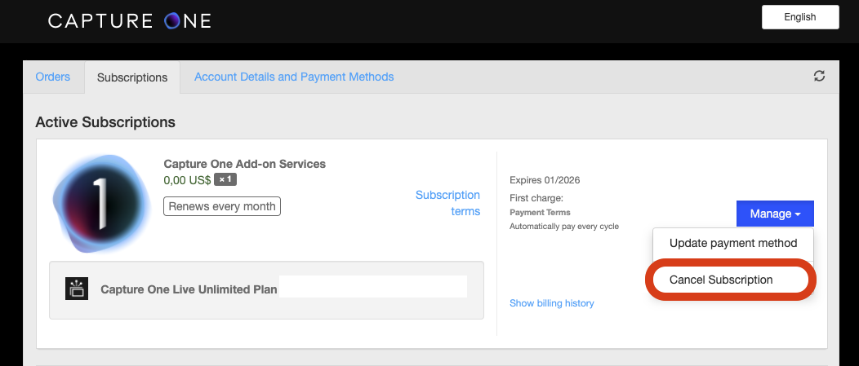Click the Capture One logo
Image resolution: width=859 pixels, height=366 pixels.
129,21
